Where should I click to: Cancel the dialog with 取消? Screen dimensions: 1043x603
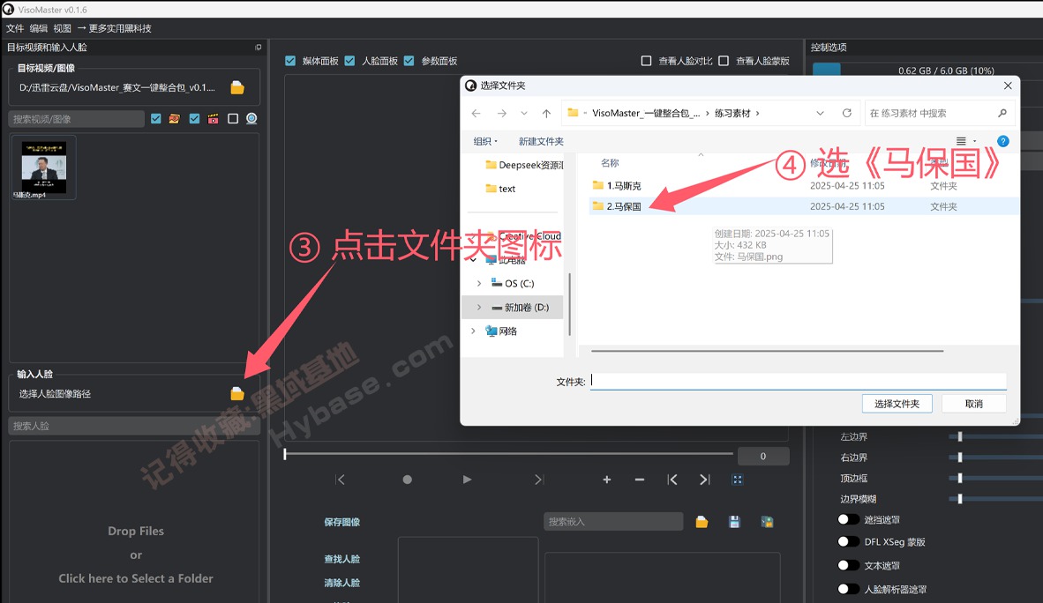974,404
